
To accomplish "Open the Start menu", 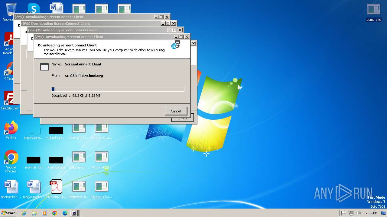I will [x=8, y=213].
